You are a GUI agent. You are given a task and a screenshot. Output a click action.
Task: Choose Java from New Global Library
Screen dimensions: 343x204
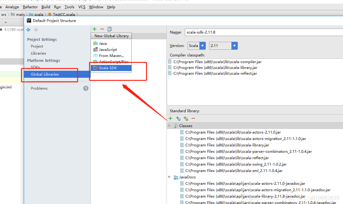pyautogui.click(x=111, y=43)
